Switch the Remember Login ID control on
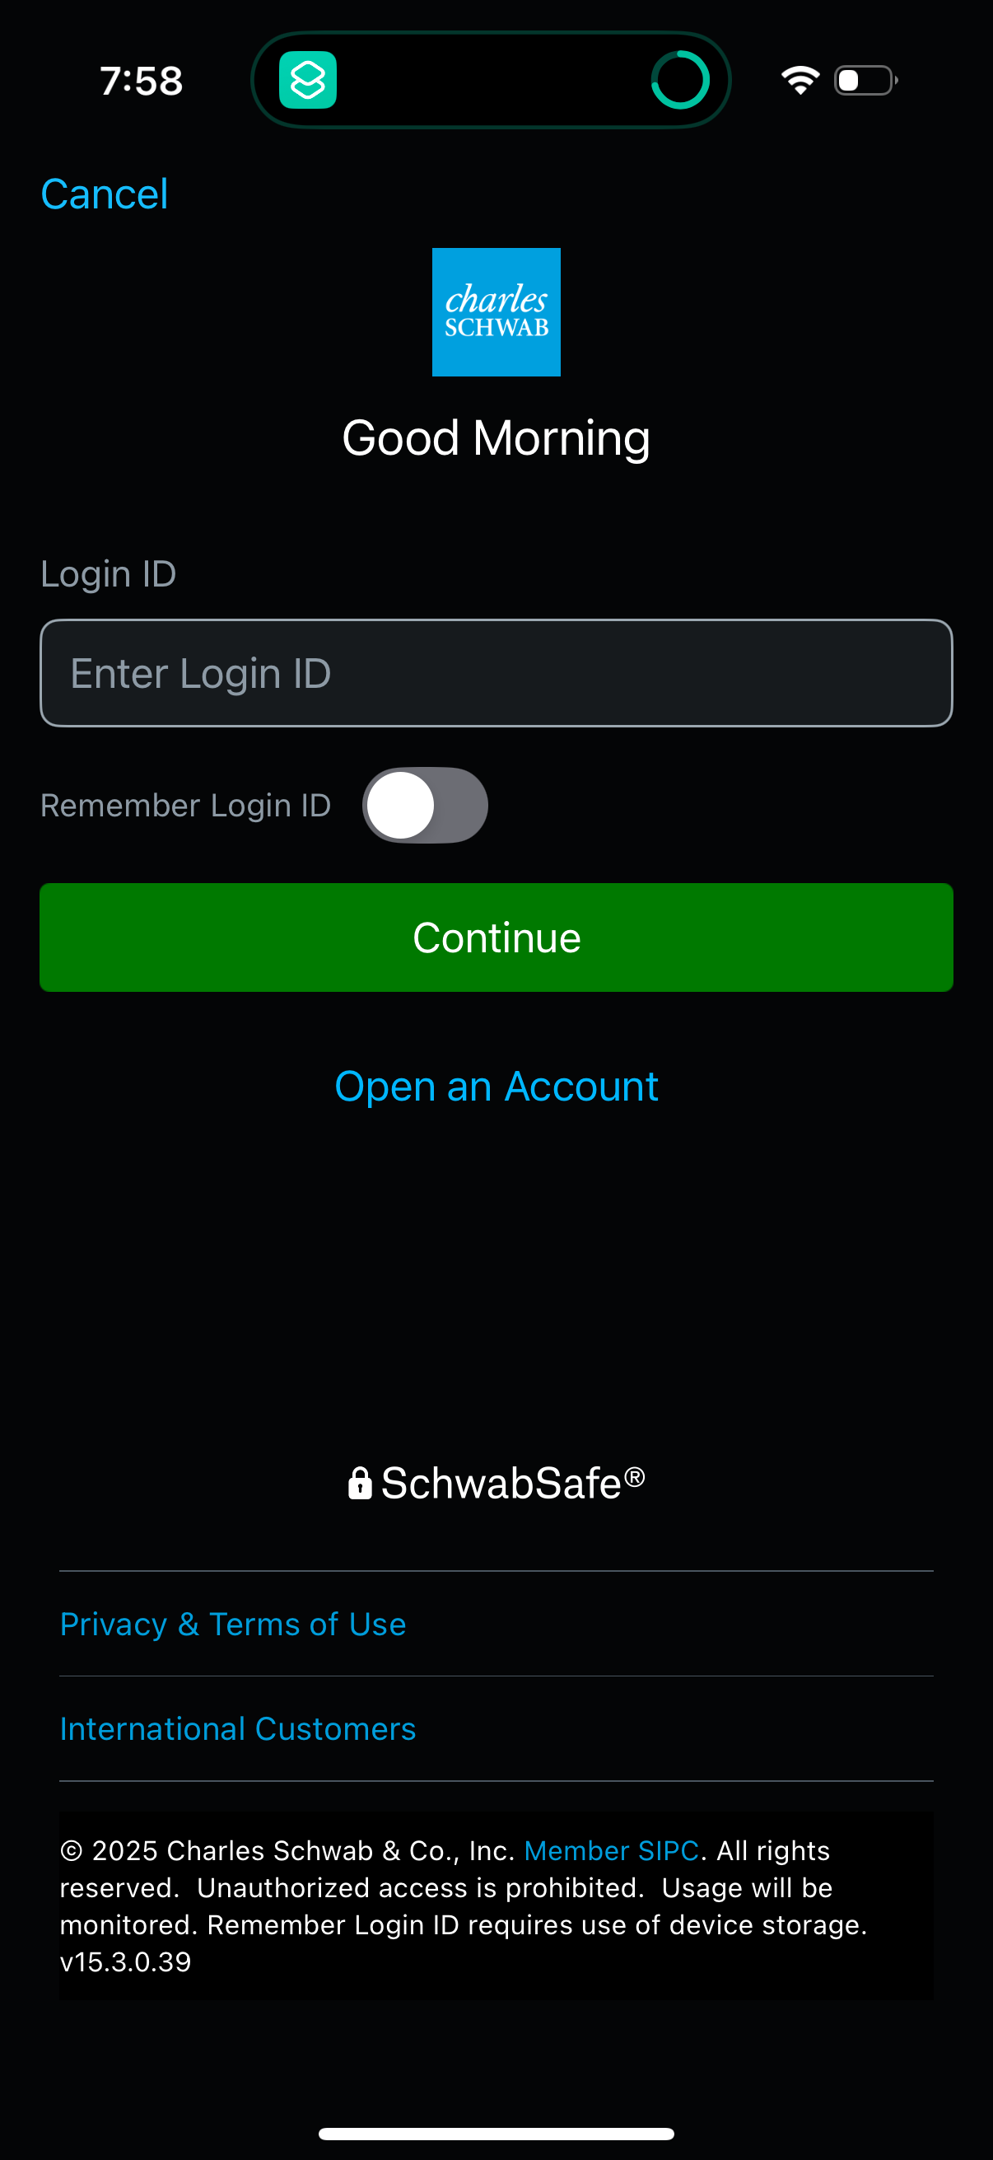 [425, 804]
